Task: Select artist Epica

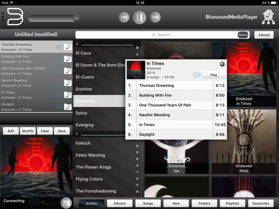Action: (100, 113)
